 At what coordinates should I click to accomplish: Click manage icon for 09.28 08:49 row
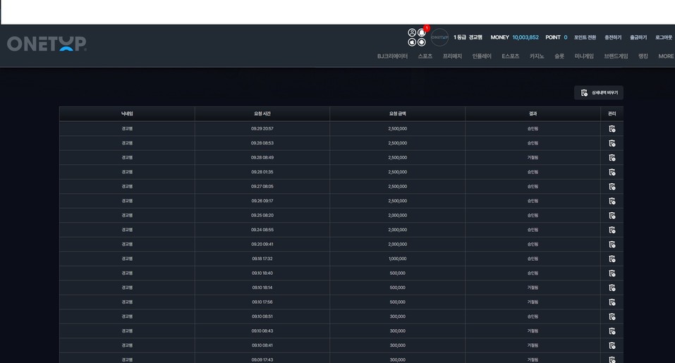pyautogui.click(x=612, y=158)
